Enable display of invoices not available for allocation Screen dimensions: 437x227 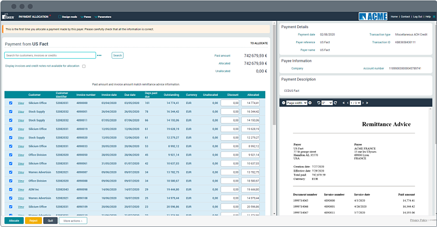point(83,66)
